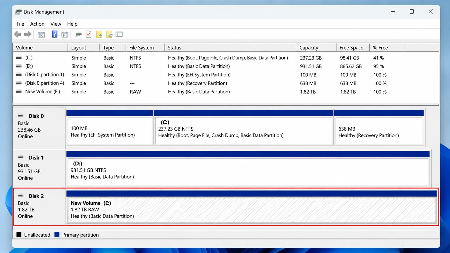The image size is (450, 253).
Task: Select the Disk 1 label panel
Action: pos(39,168)
